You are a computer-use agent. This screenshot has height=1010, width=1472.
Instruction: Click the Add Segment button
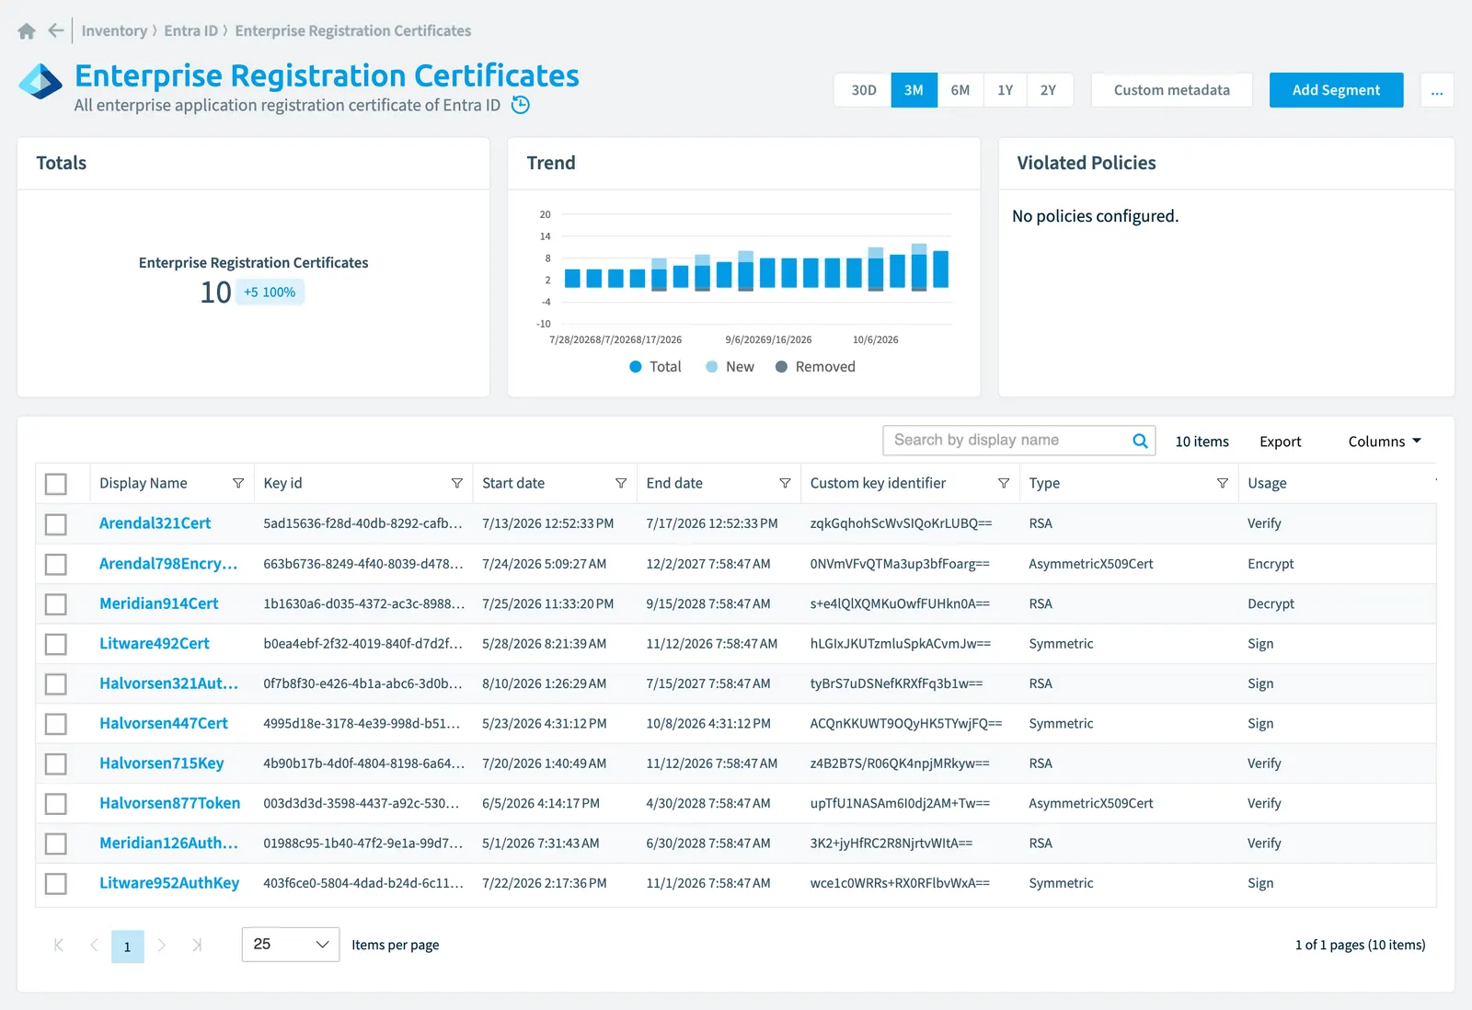(1337, 90)
